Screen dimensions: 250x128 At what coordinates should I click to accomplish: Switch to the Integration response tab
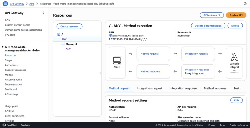click(183, 88)
